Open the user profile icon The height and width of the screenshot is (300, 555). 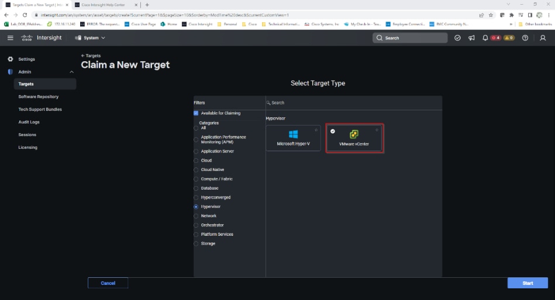tap(543, 38)
